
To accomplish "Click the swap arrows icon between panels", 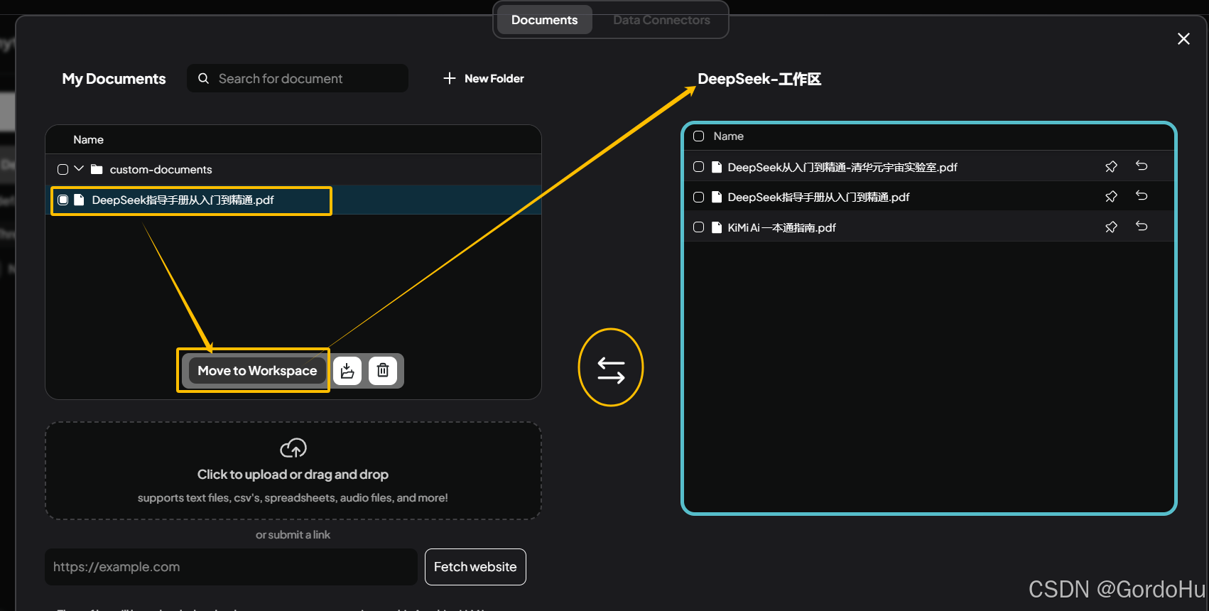I will [x=611, y=370].
